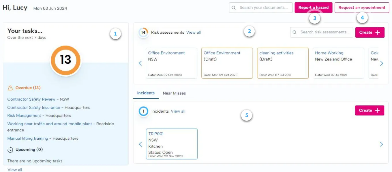Image resolution: width=392 pixels, height=172 pixels.
Task: Switch to the Near Misses tab
Action: [174, 93]
